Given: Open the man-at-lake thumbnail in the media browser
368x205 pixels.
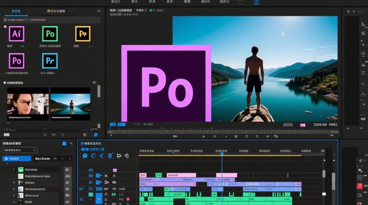Looking at the screenshot, I should (70, 104).
